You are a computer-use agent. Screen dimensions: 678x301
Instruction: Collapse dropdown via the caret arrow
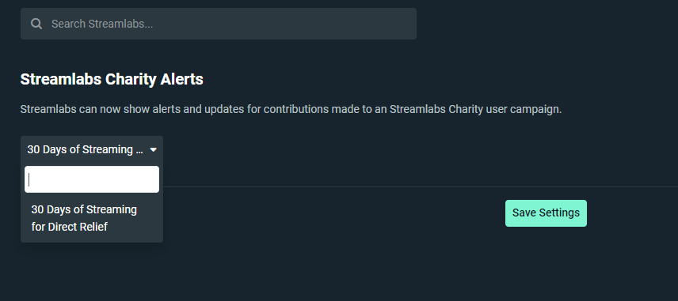153,149
